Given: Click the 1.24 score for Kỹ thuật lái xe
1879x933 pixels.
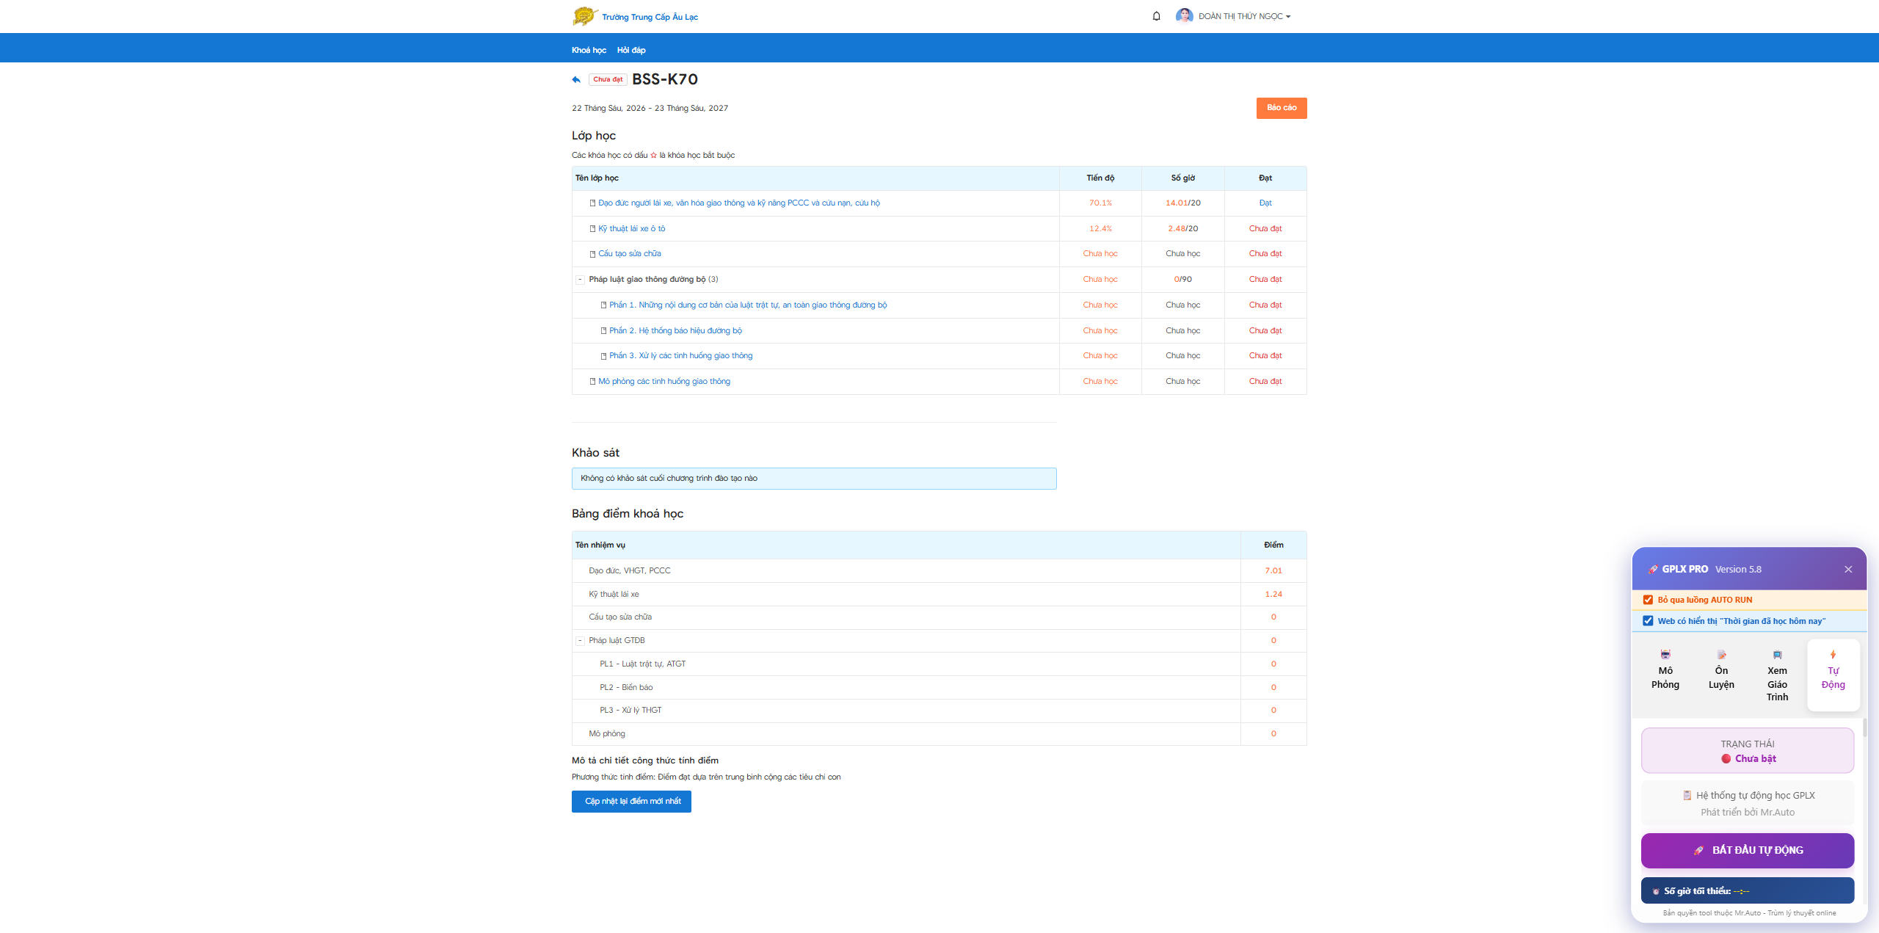Looking at the screenshot, I should [1273, 595].
